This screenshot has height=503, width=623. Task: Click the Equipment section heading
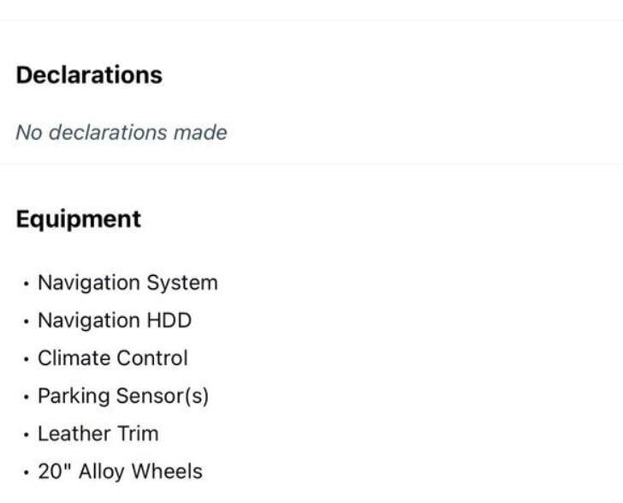point(78,219)
